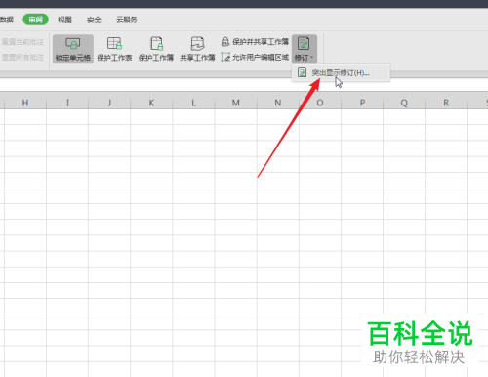Image resolution: width=488 pixels, height=377 pixels.
Task: Select column M header
Action: 236,103
